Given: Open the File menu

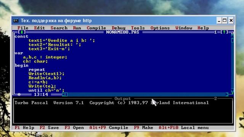Looking at the screenshot, I should pos(23,28).
